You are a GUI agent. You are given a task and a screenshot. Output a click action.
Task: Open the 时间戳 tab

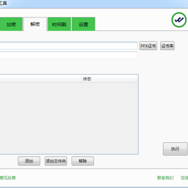pos(59,24)
